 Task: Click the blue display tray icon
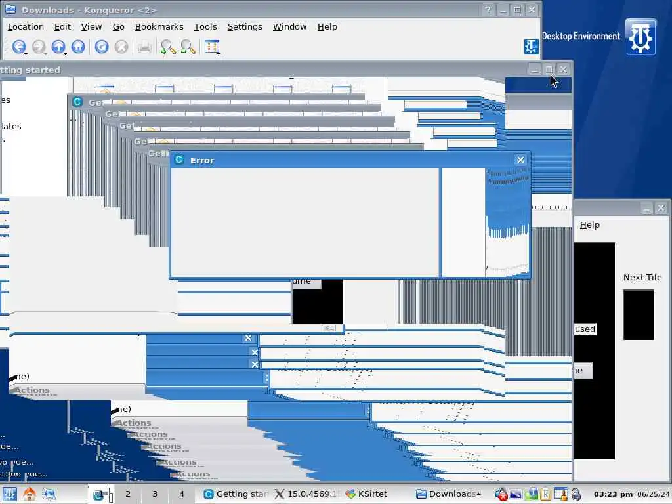516,494
